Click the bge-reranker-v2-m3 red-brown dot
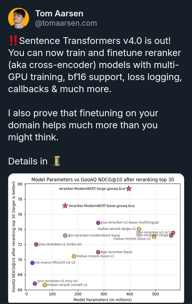 173,233
